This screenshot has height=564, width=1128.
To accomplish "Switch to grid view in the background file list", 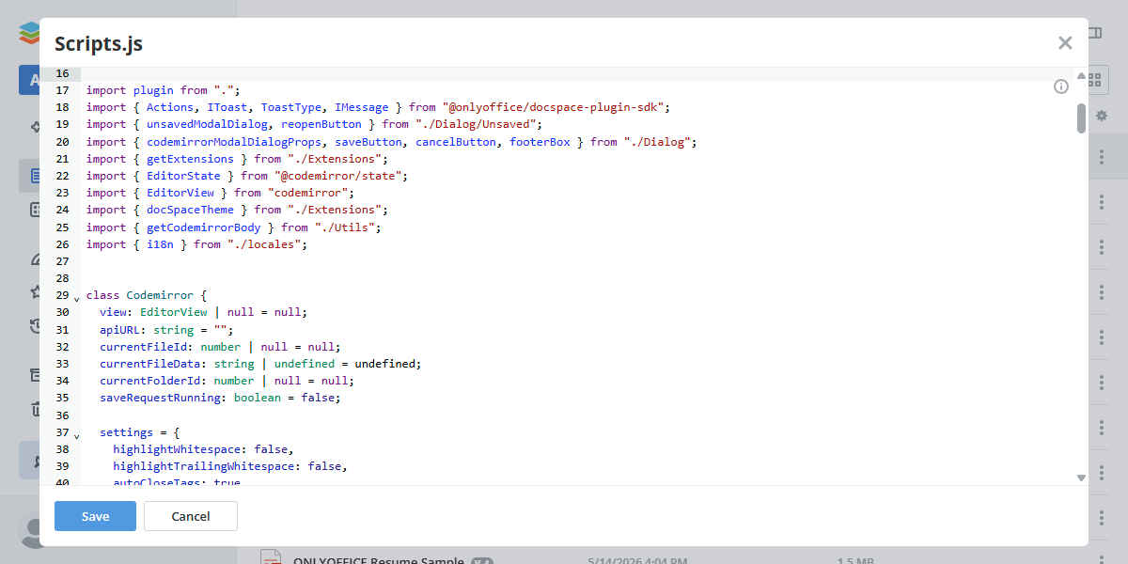I will pyautogui.click(x=1094, y=80).
